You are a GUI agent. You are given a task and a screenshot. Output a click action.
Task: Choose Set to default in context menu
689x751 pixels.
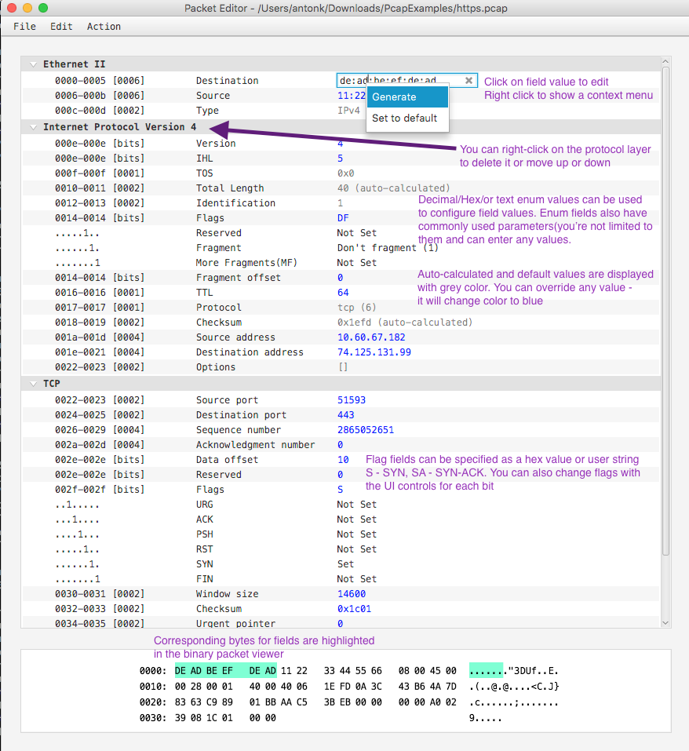coord(407,118)
